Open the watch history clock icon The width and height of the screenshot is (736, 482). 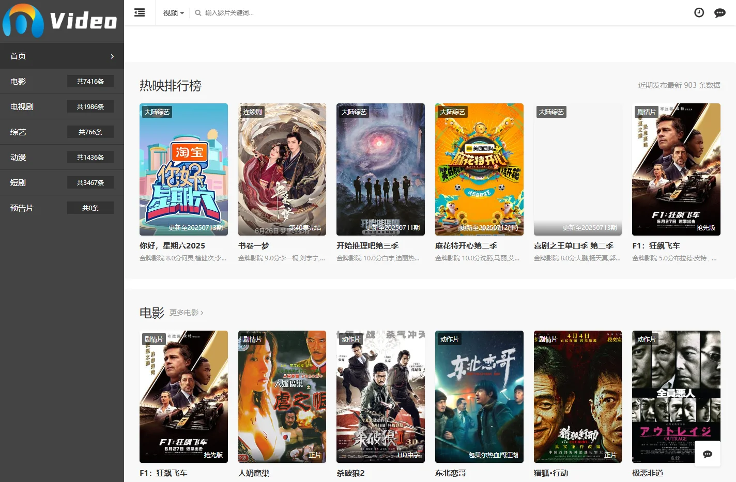tap(699, 12)
